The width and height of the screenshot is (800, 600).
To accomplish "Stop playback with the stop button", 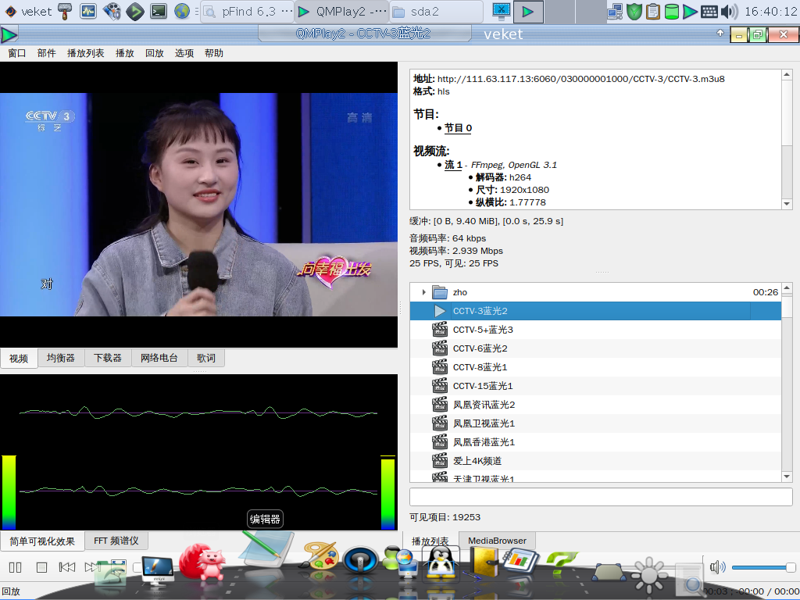I will tap(42, 567).
